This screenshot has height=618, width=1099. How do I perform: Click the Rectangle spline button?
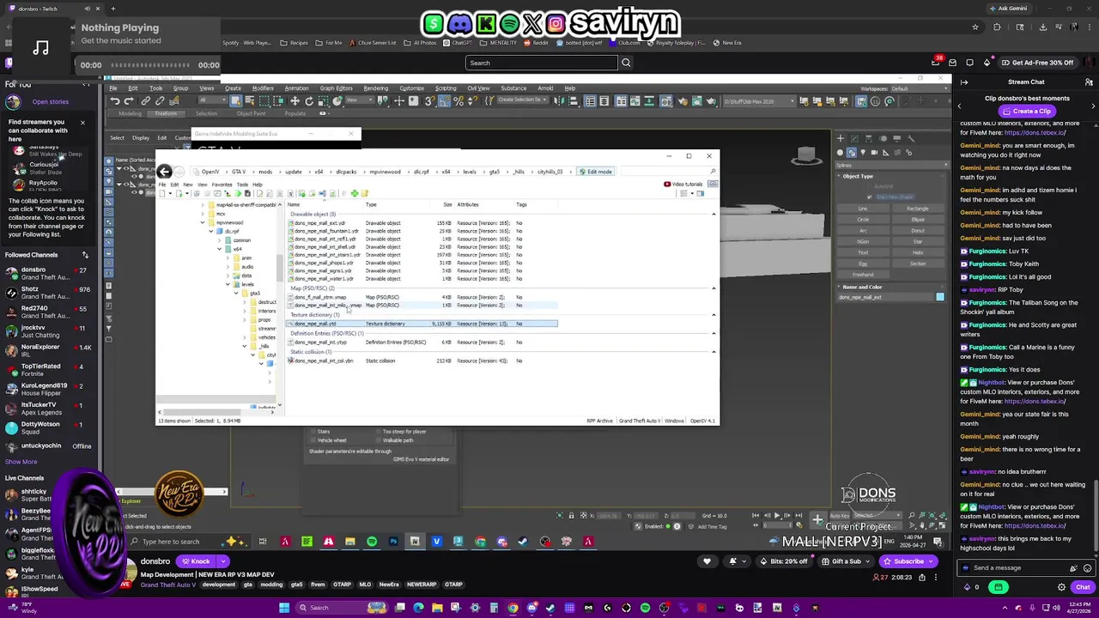tap(917, 209)
